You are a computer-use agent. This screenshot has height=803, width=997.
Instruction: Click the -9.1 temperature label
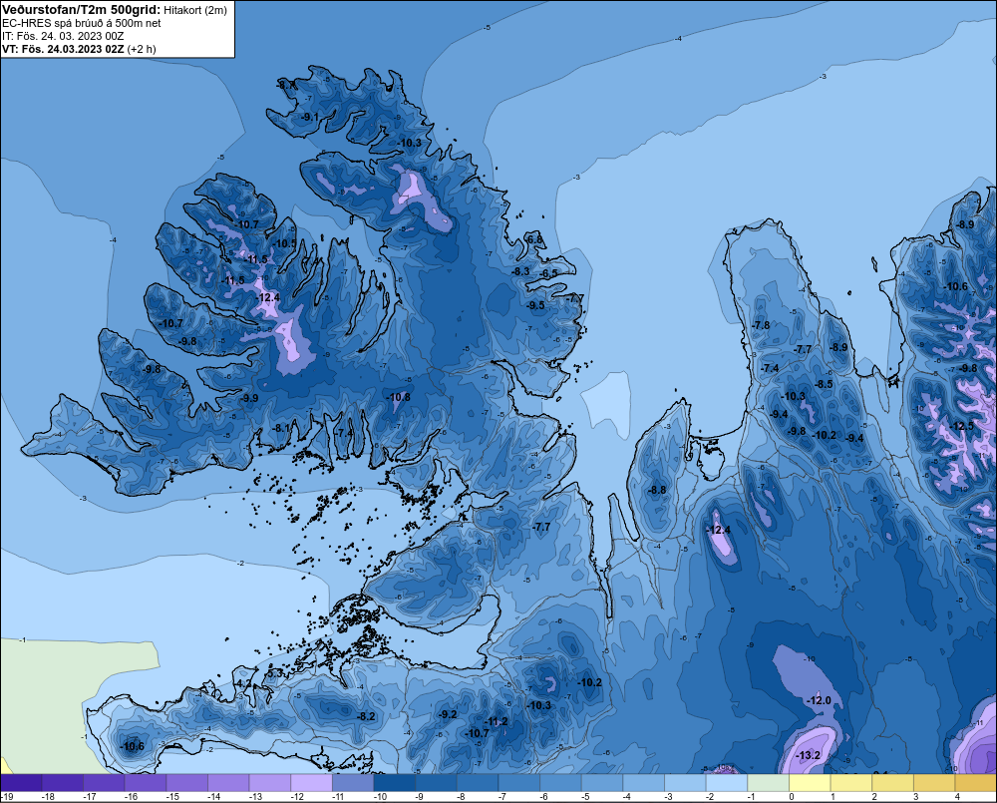(x=309, y=117)
